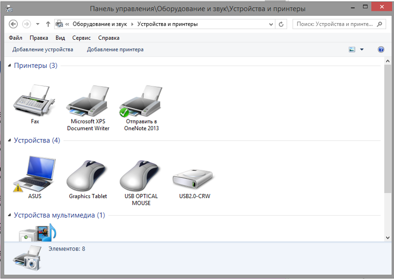Open the Файл menu
The height and width of the screenshot is (279, 394).
coord(16,38)
